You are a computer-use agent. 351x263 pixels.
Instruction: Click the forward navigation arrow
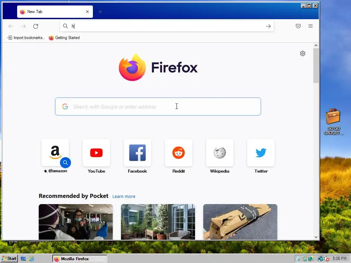pos(23,26)
